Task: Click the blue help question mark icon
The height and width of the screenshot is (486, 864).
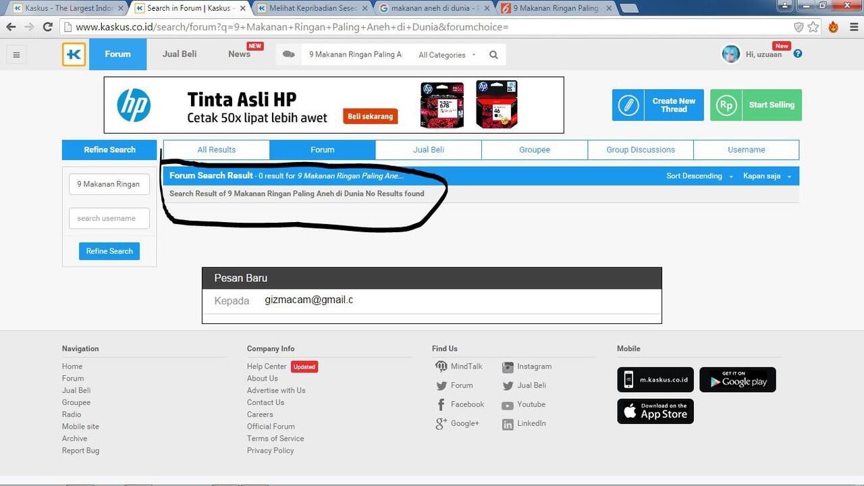Action: [798, 54]
